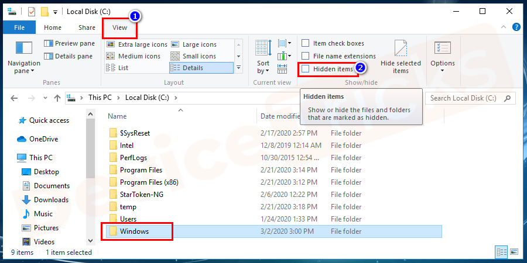
Task: Switch to details view via status bar icon
Action: point(501,252)
